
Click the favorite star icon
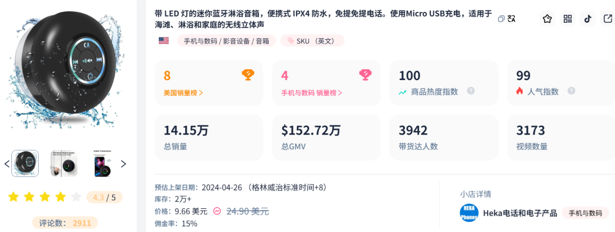click(x=547, y=19)
